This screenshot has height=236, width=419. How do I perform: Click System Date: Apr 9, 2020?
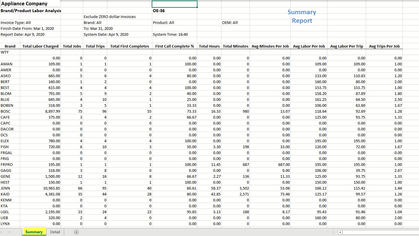tap(106, 34)
